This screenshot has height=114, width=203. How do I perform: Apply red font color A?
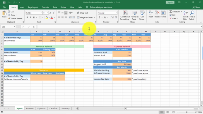(x=52, y=17)
